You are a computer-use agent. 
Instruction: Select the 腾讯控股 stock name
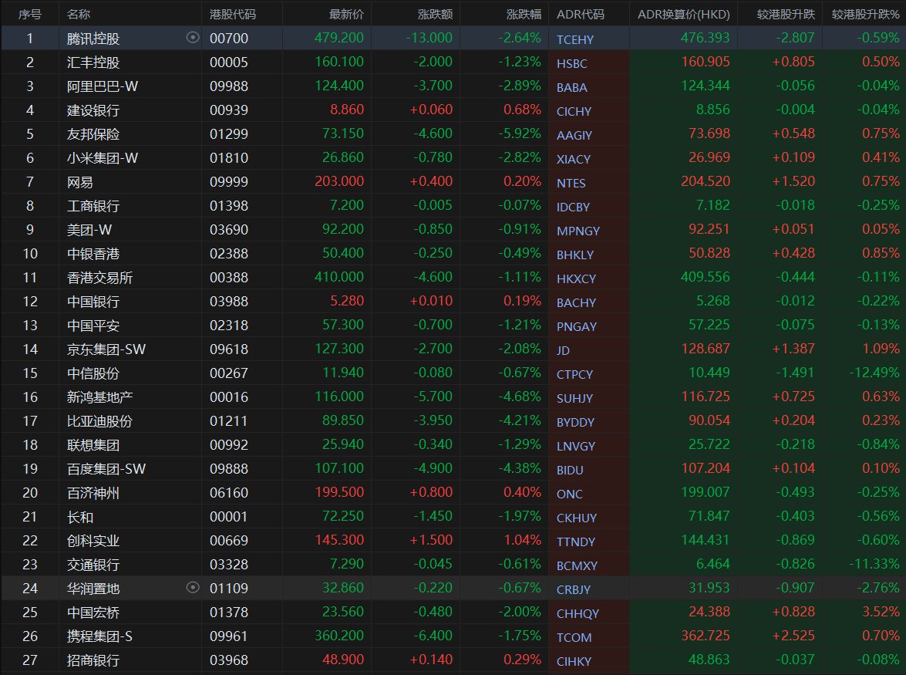pyautogui.click(x=93, y=39)
